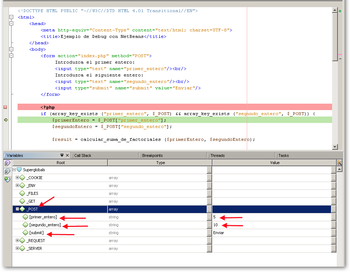Click the second blue icon in Variables sidebar
The height and width of the screenshot is (272, 350).
(7, 171)
